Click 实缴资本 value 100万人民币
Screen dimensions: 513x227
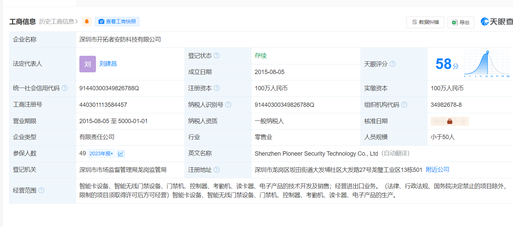click(447, 88)
